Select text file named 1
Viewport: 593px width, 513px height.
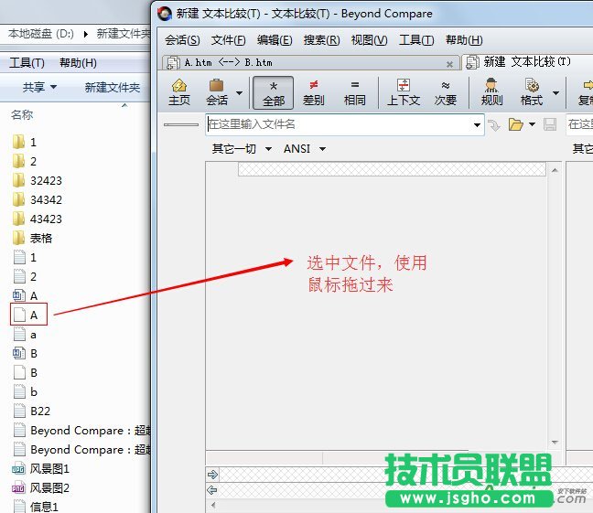tap(25, 258)
